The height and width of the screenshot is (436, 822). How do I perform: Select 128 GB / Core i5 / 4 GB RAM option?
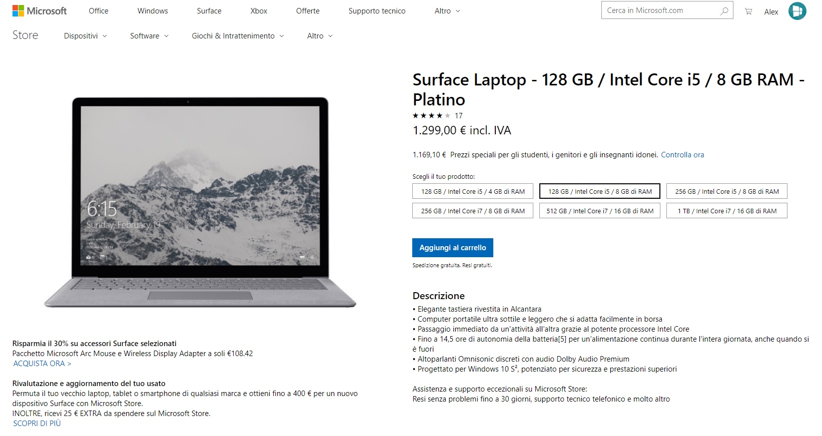coord(473,191)
